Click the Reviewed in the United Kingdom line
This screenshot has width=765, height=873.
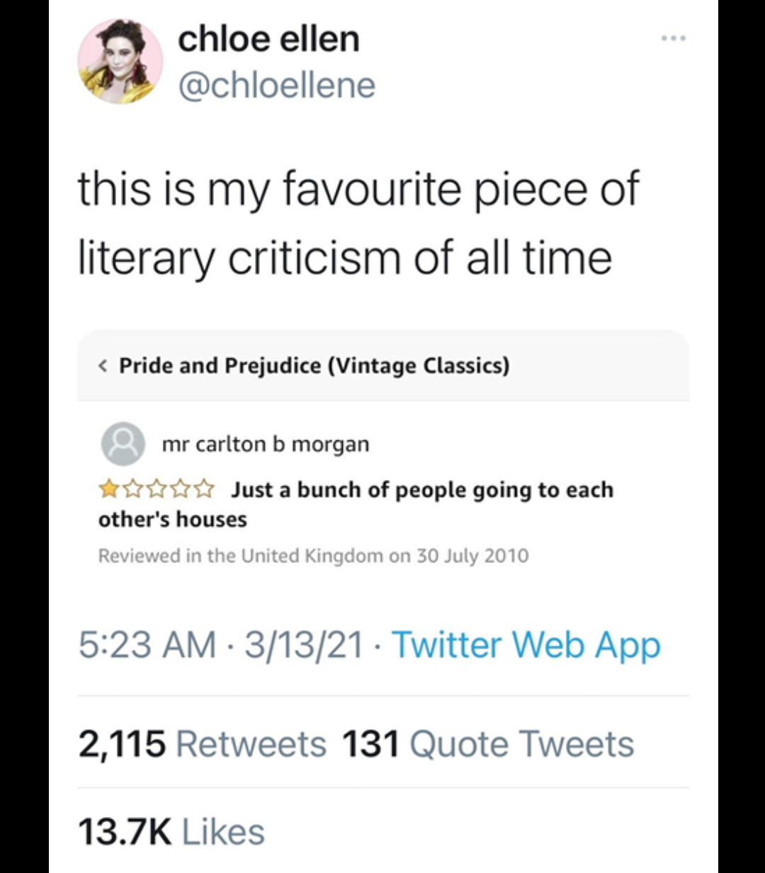click(313, 556)
